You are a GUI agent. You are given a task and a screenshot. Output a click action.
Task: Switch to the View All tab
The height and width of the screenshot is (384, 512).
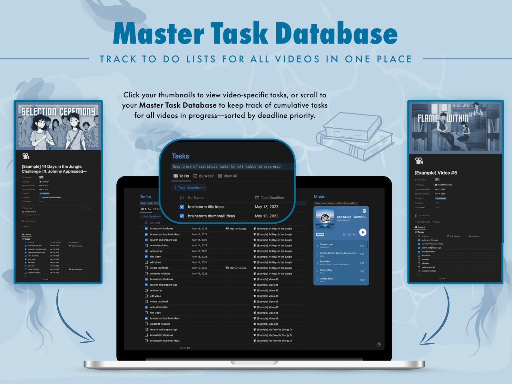coord(227,176)
